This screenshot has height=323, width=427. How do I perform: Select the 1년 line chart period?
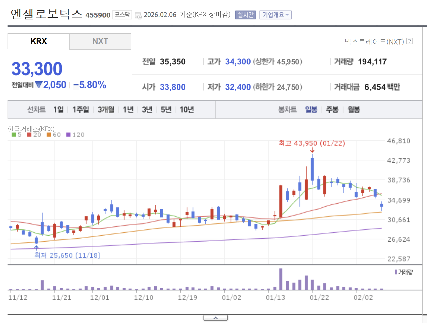(x=128, y=110)
